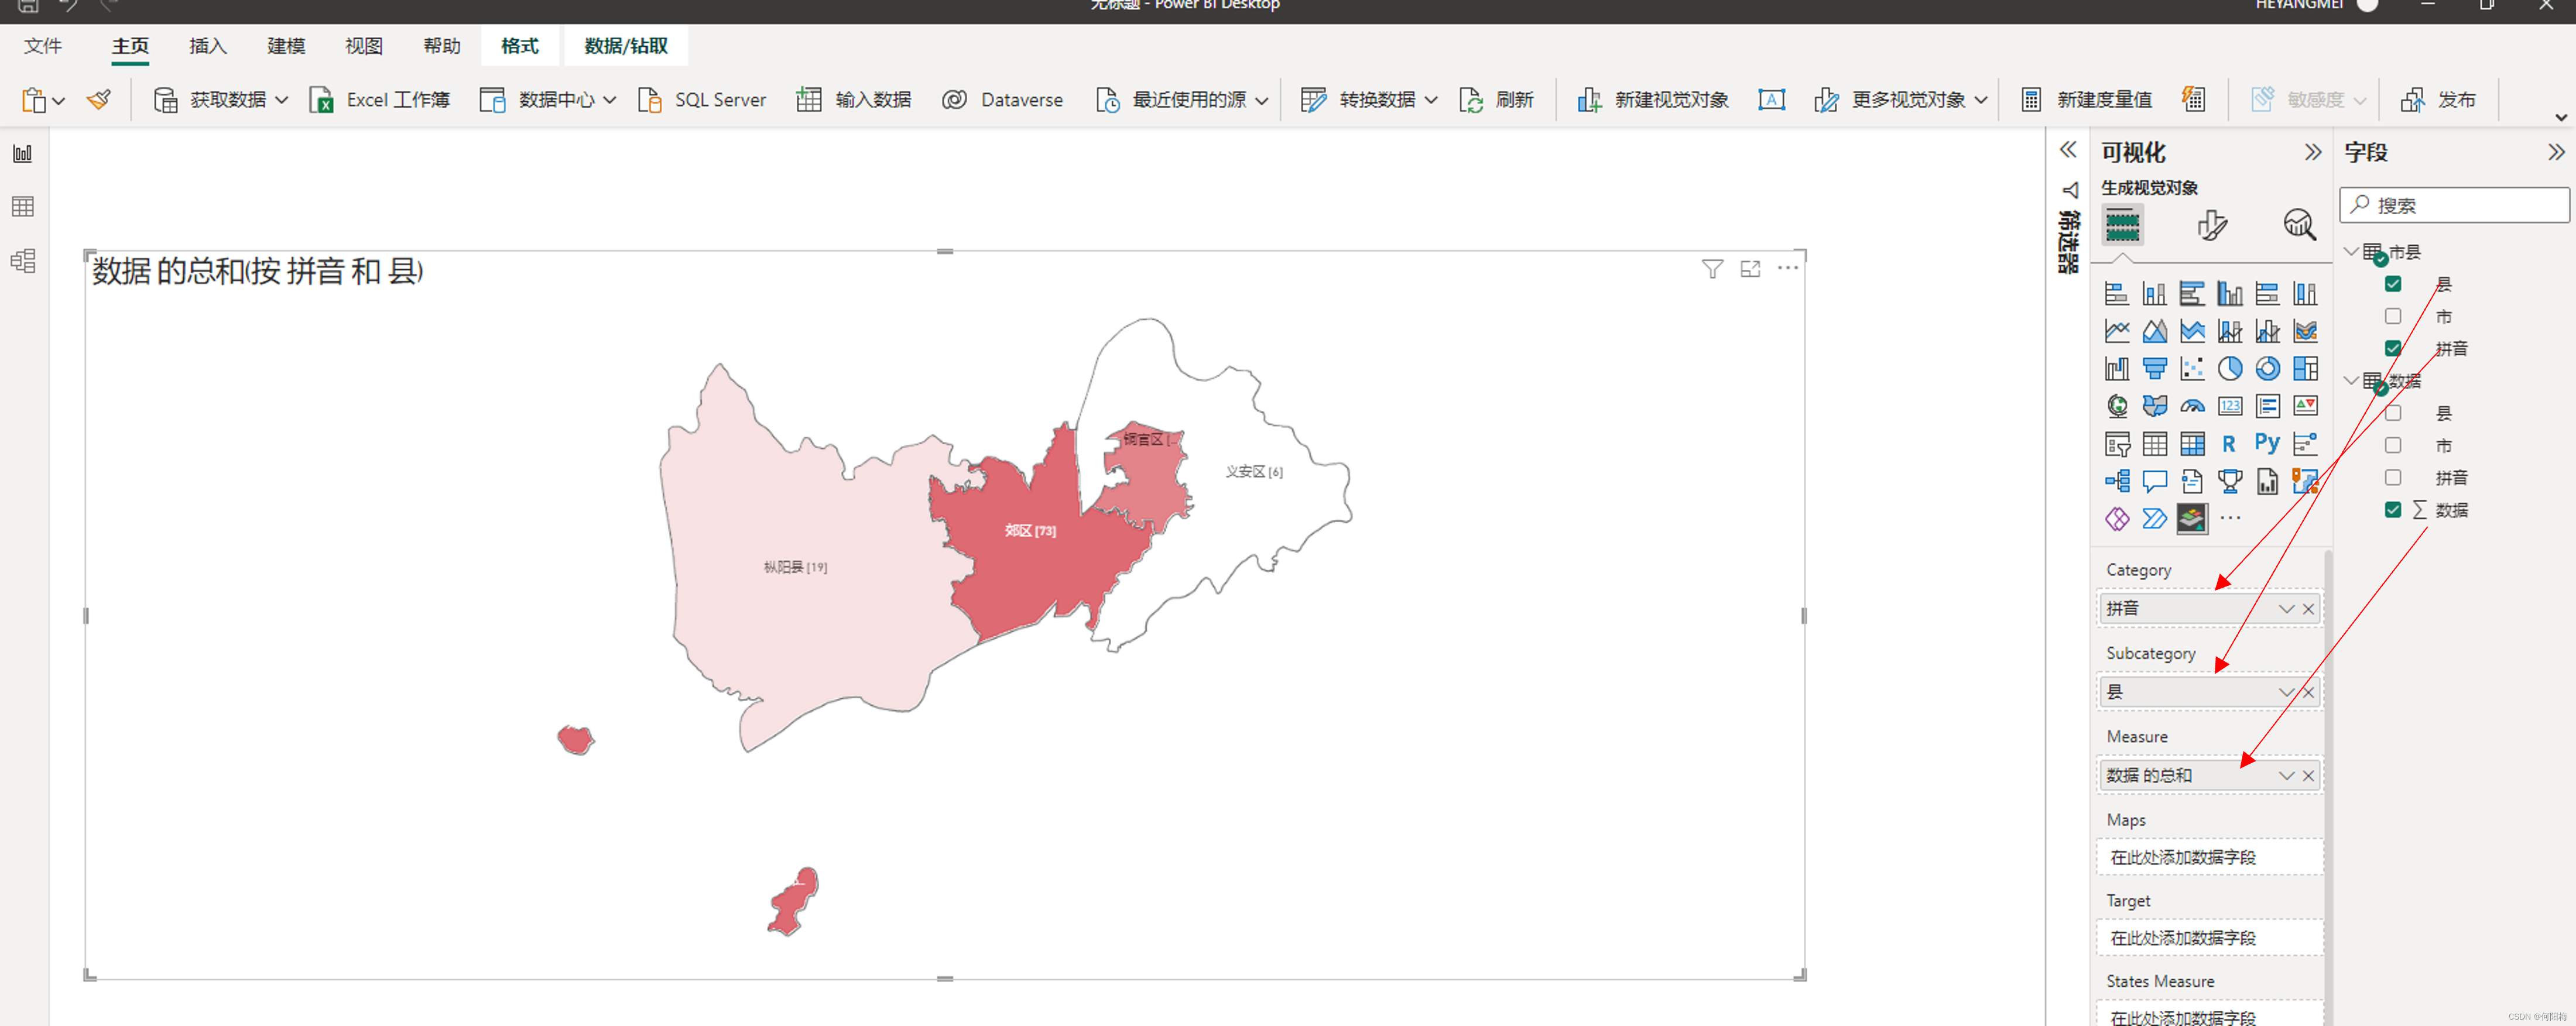2576x1026 pixels.
Task: Open the 插入 ribbon tab
Action: (208, 46)
